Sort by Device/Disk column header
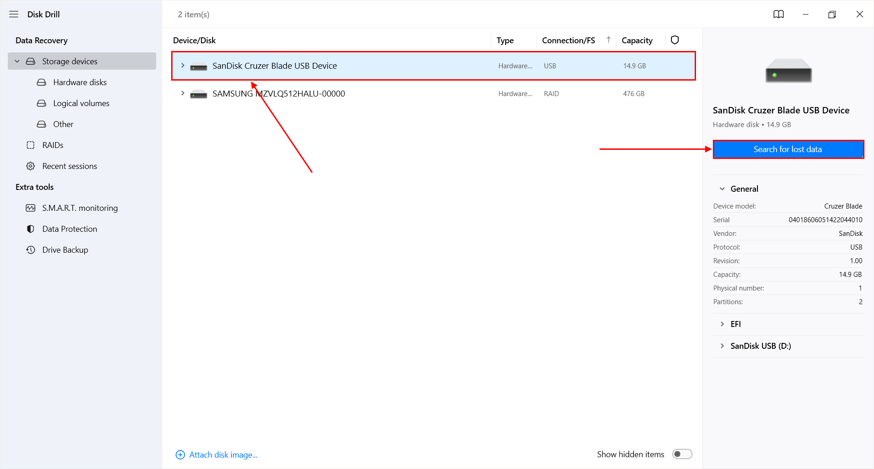Image resolution: width=874 pixels, height=469 pixels. tap(194, 40)
